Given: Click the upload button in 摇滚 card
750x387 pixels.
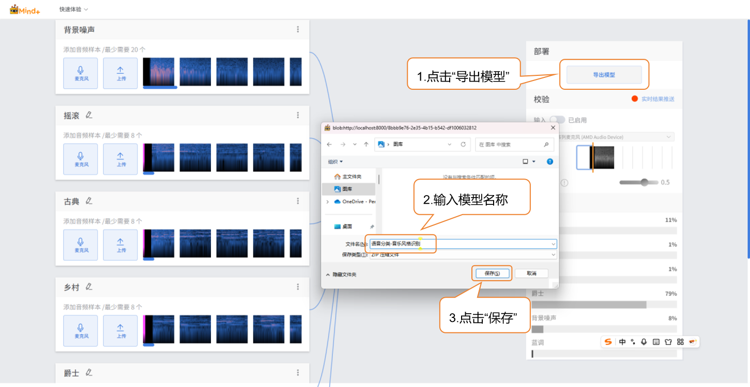Looking at the screenshot, I should coord(120,159).
